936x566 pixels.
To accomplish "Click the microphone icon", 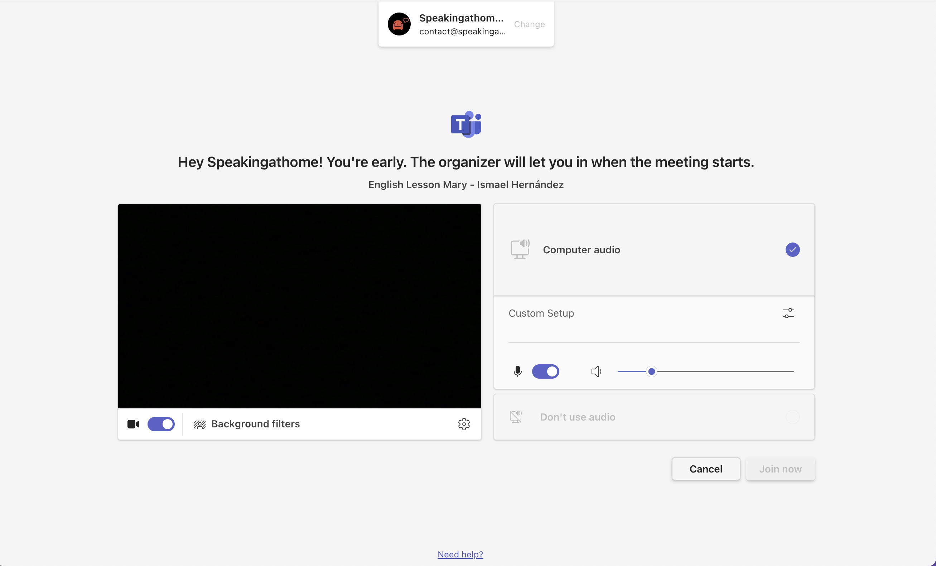I will click(x=518, y=371).
